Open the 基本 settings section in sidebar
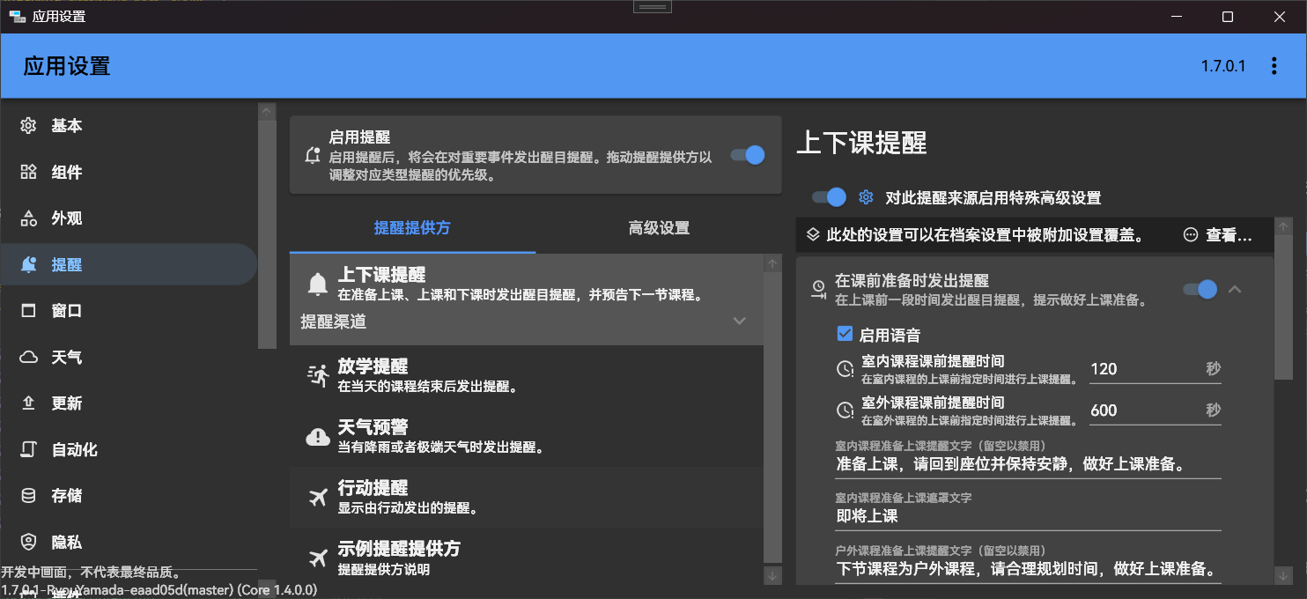 click(30, 125)
